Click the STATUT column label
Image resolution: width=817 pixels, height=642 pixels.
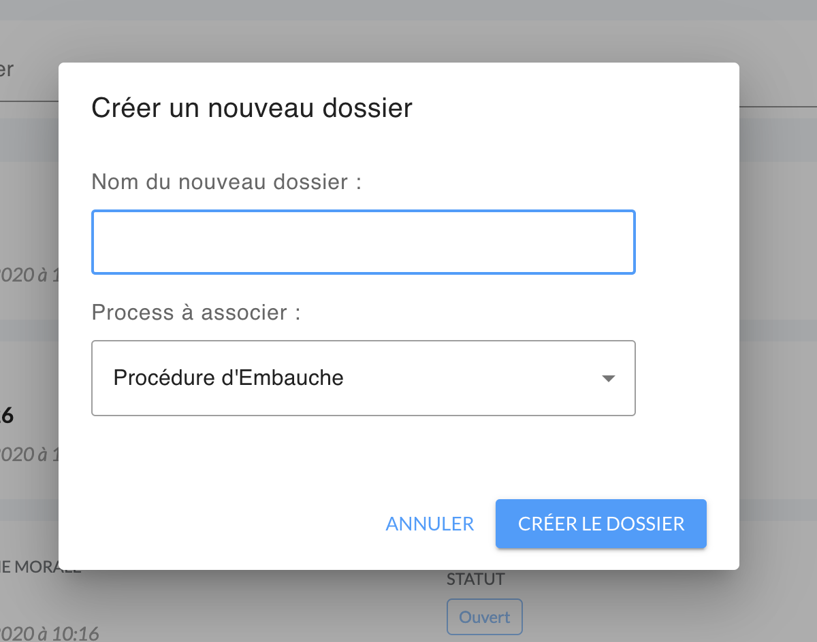pyautogui.click(x=476, y=579)
